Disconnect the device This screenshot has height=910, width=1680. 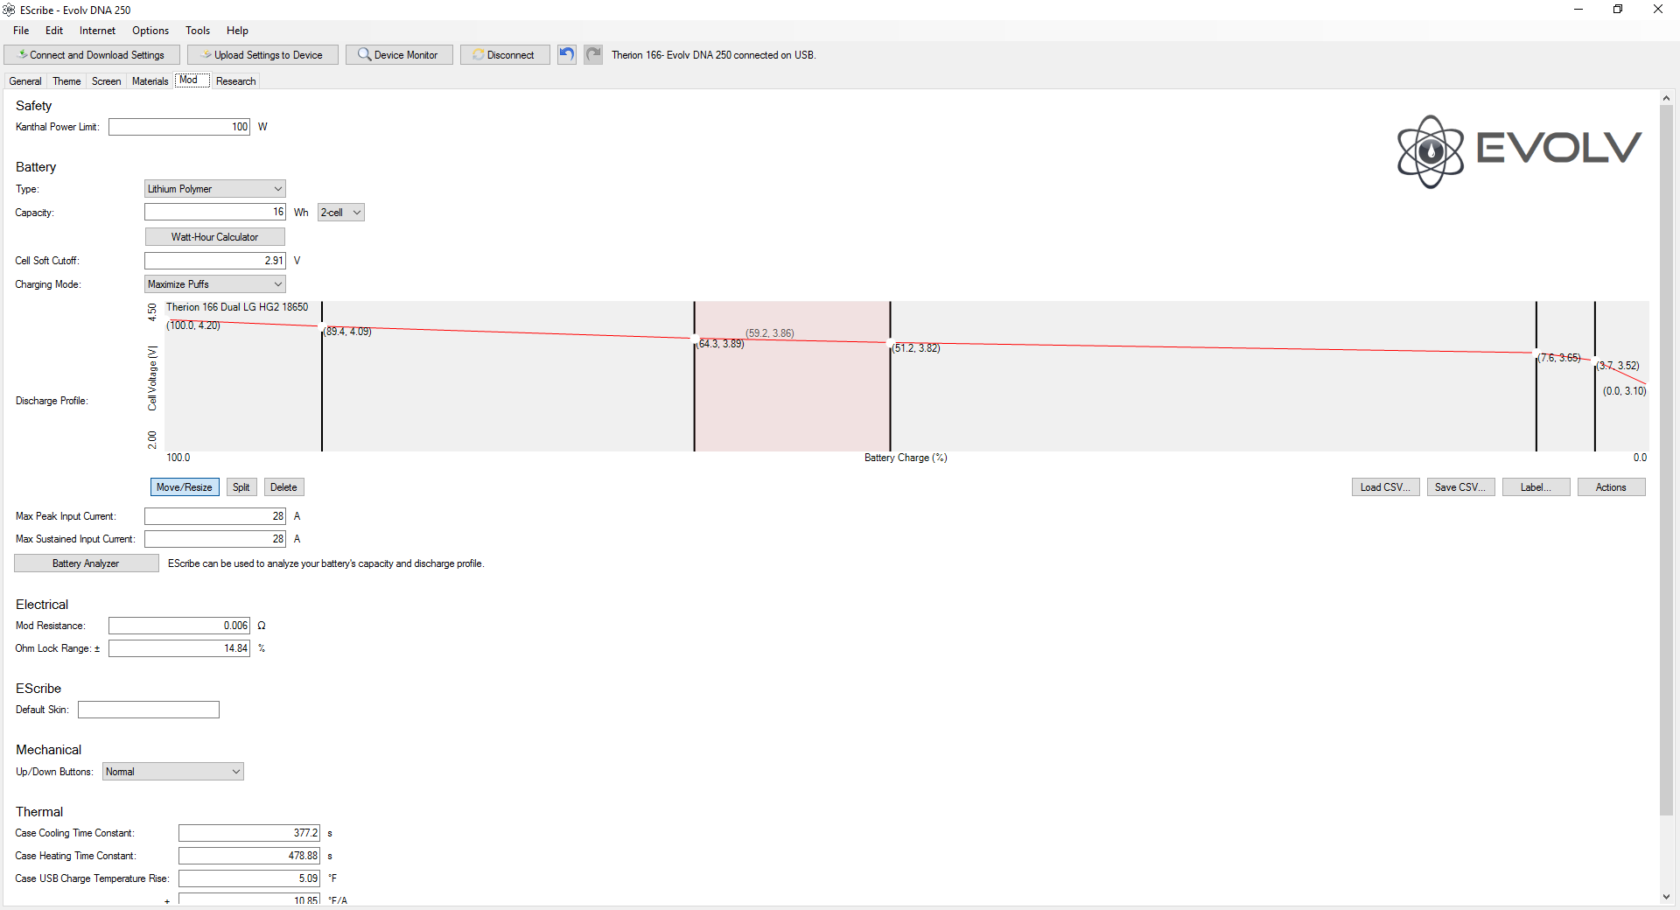pyautogui.click(x=505, y=54)
